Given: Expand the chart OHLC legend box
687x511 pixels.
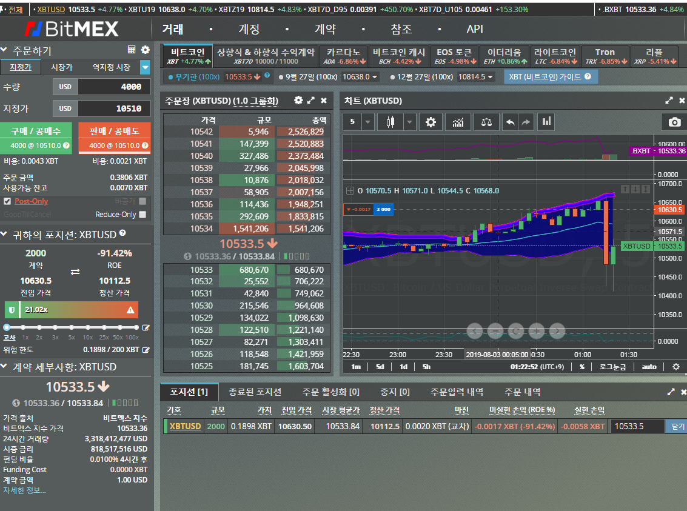Looking at the screenshot, I should pos(350,190).
